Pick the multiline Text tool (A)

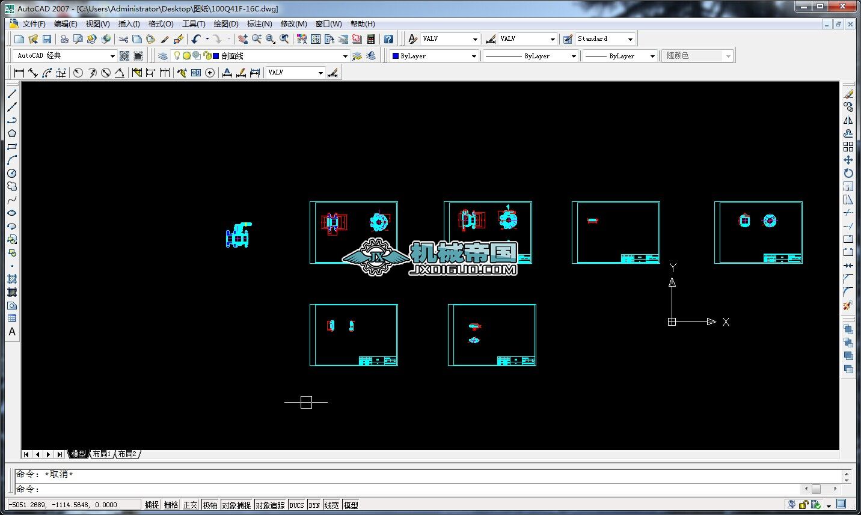pyautogui.click(x=12, y=332)
